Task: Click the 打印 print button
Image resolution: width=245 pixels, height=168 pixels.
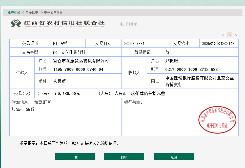Action: click(x=124, y=157)
